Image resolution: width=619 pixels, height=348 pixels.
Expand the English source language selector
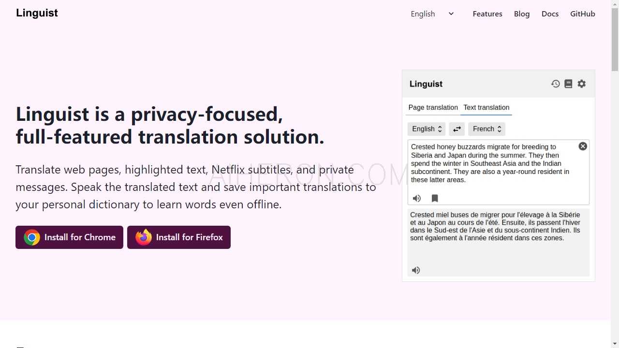click(426, 129)
